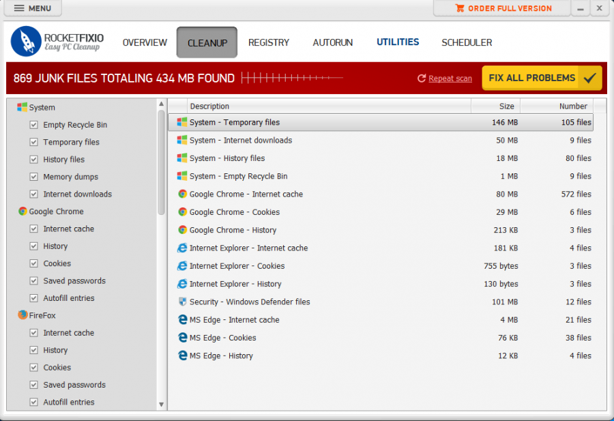Click '572 files' number value
Image resolution: width=614 pixels, height=421 pixels.
point(576,194)
